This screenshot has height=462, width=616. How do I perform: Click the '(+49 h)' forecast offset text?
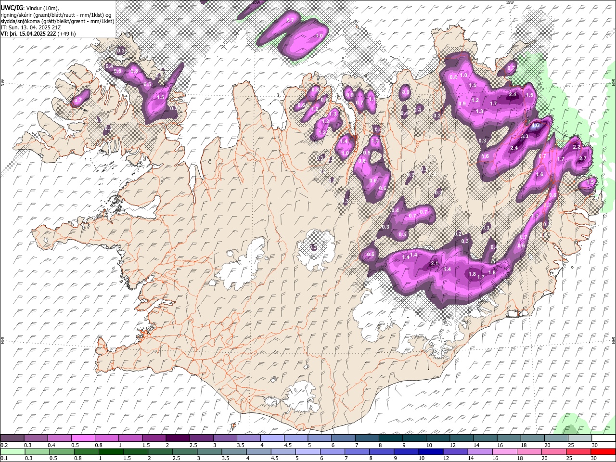click(x=66, y=34)
